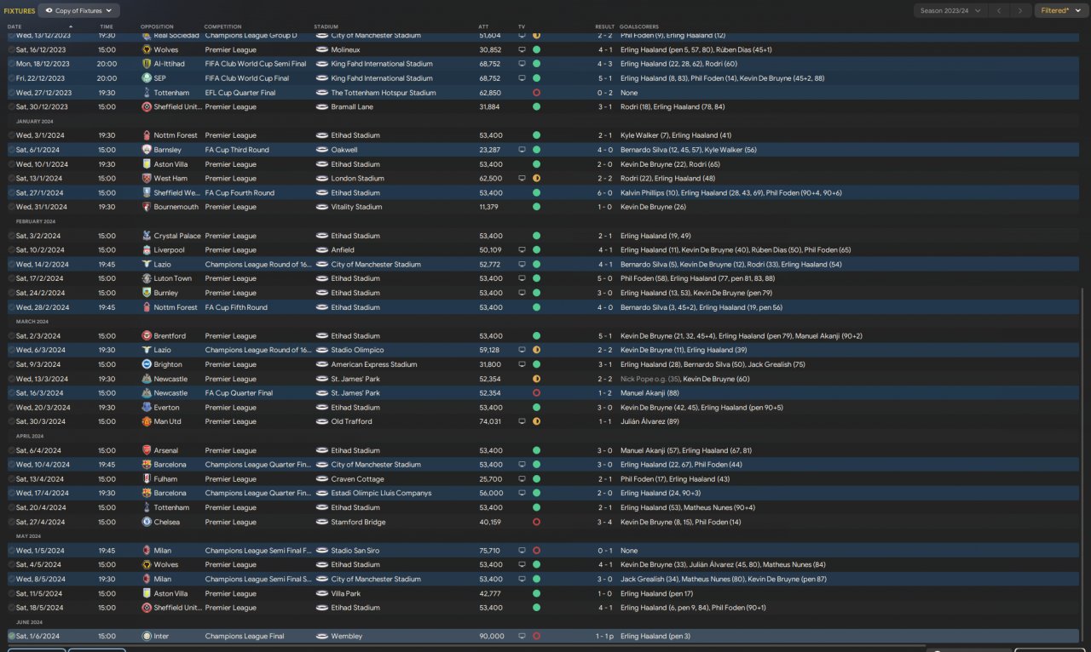Sort by the Opposition column header
Screen dimensions: 1091x652
click(157, 26)
